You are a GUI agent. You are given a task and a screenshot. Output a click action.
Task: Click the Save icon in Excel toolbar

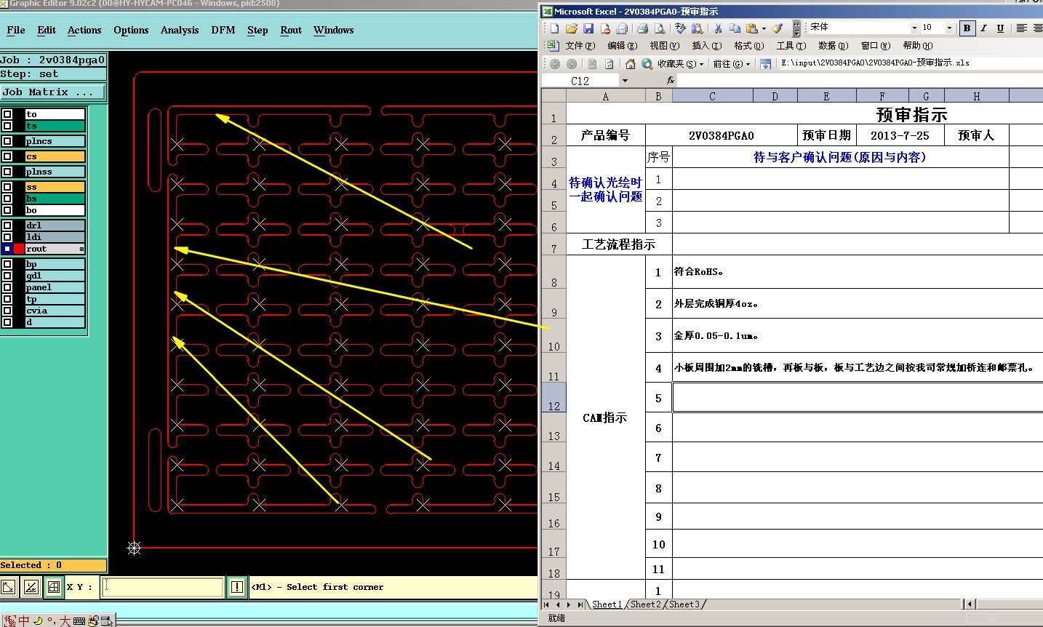(588, 28)
